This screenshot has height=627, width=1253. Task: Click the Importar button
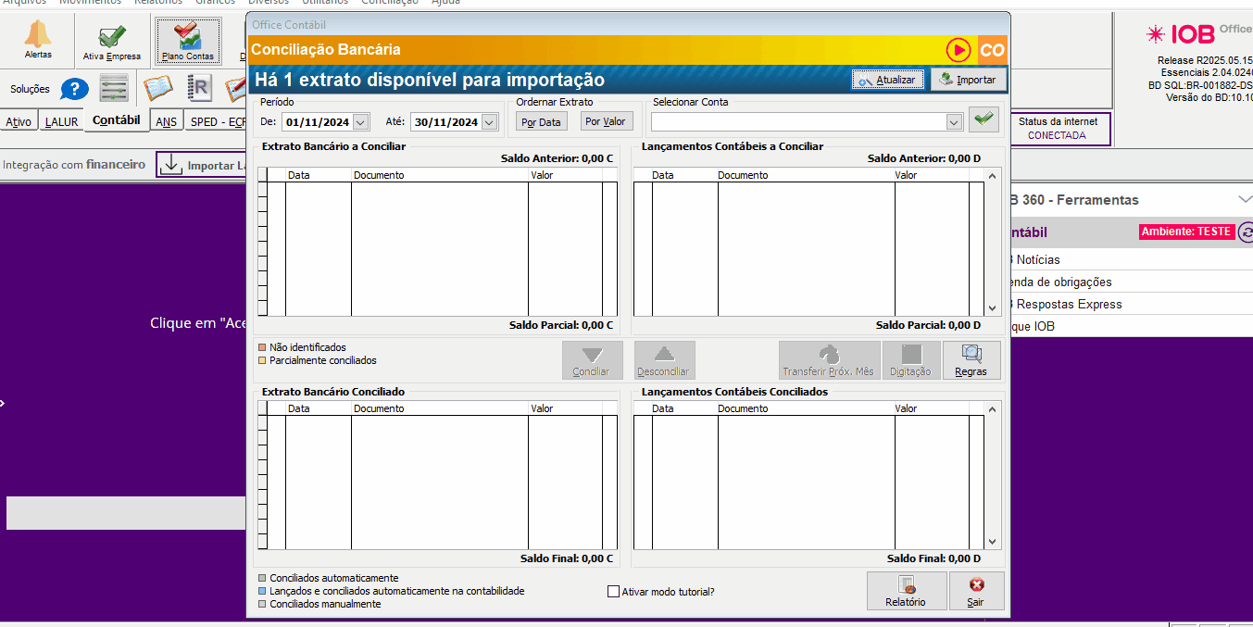968,80
